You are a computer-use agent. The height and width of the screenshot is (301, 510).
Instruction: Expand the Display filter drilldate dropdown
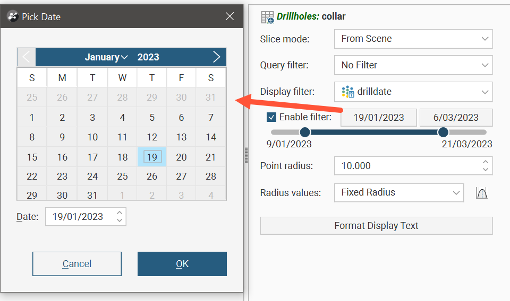413,92
